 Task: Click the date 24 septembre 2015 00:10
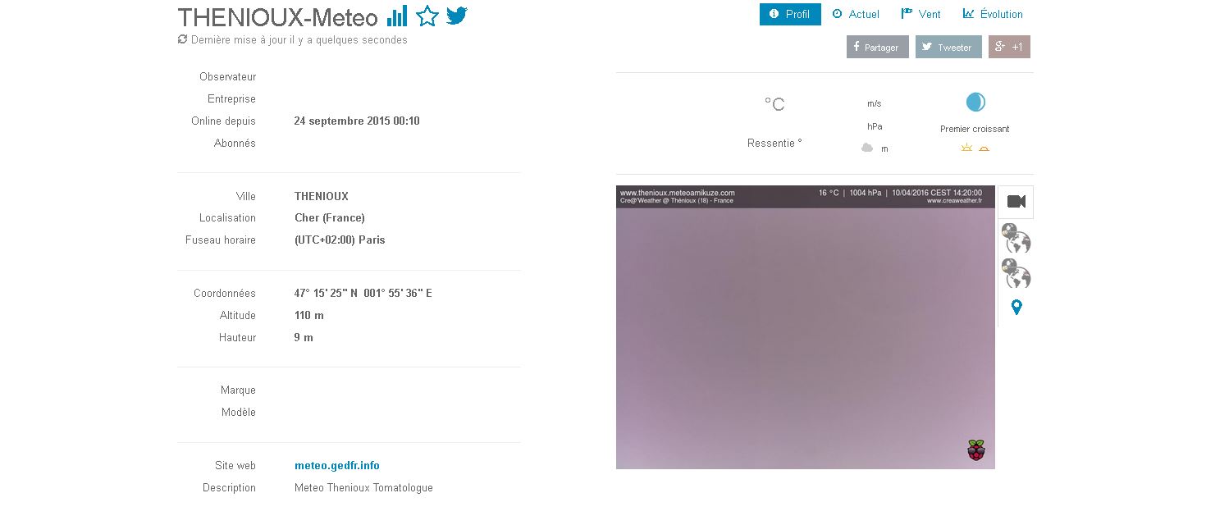[x=357, y=121]
